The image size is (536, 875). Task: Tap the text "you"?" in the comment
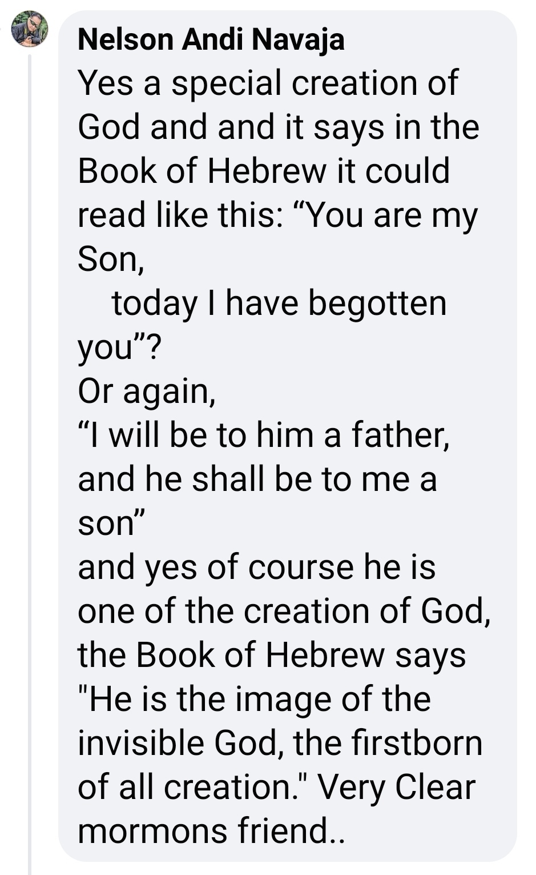120,347
